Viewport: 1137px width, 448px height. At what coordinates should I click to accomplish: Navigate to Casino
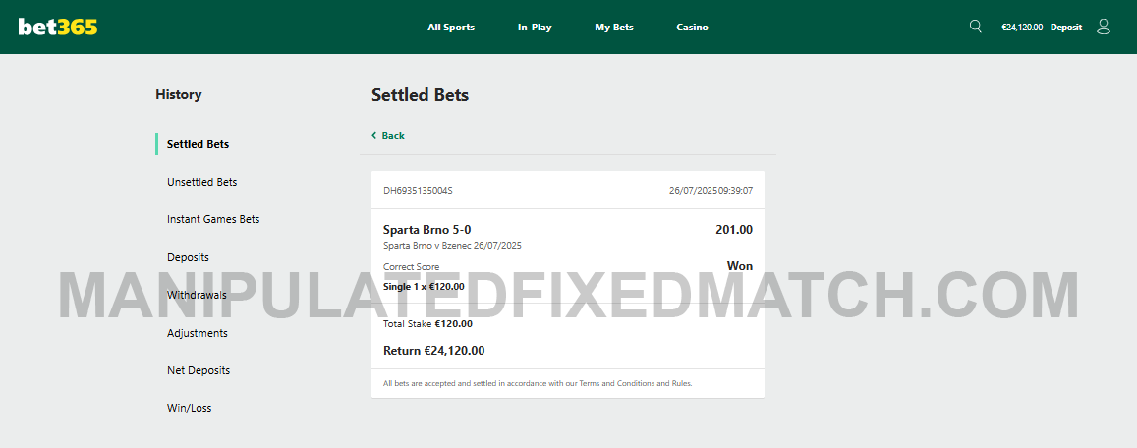point(692,28)
